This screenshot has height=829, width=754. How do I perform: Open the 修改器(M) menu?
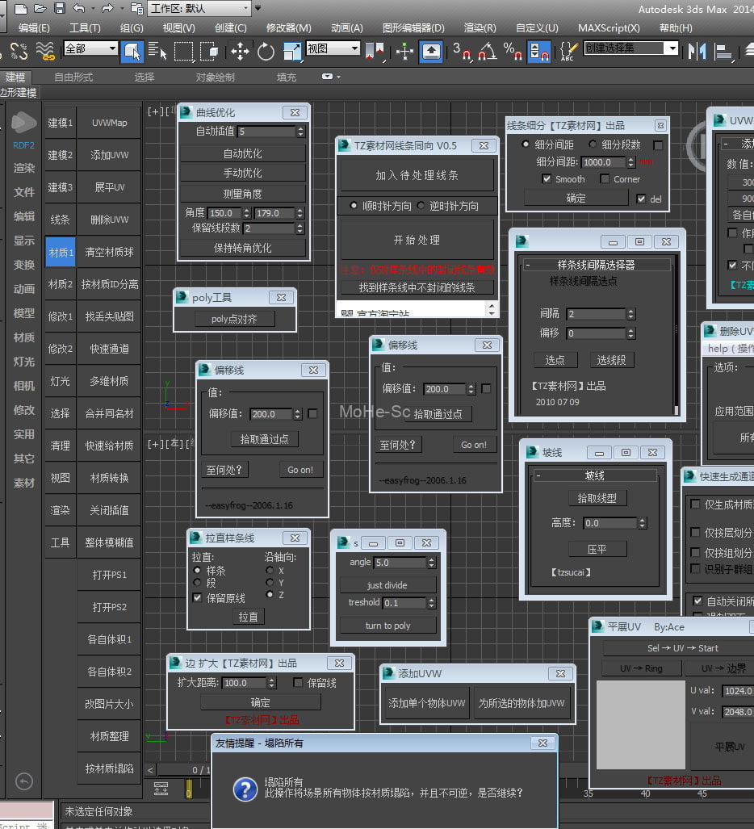coord(288,27)
